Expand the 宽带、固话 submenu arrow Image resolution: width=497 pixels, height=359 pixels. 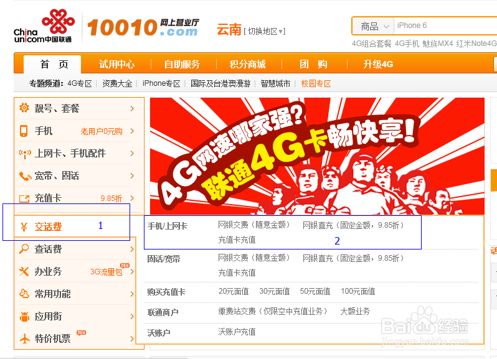coord(132,175)
